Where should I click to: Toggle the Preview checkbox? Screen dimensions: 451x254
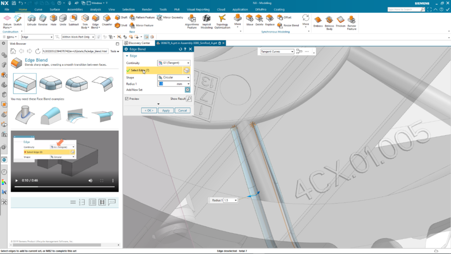click(x=127, y=99)
